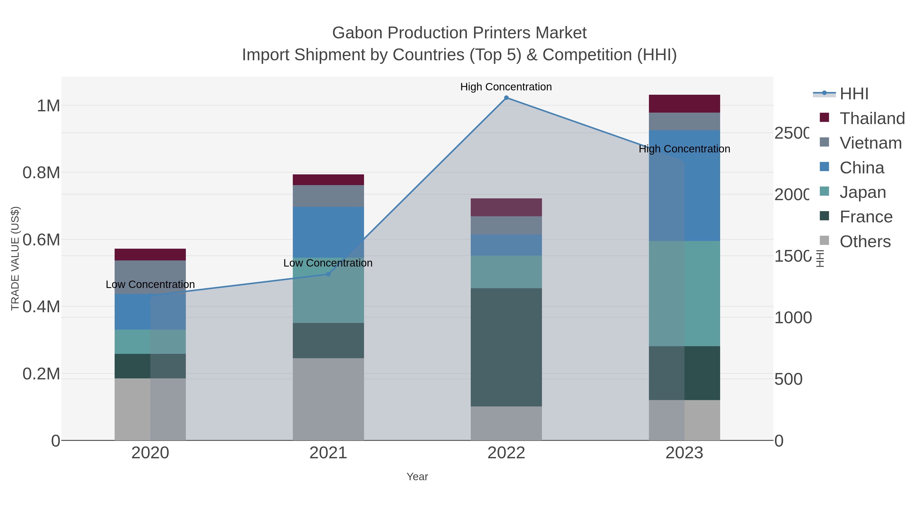Click the 'Year' axis title
This screenshot has width=919, height=517.
coord(417,477)
